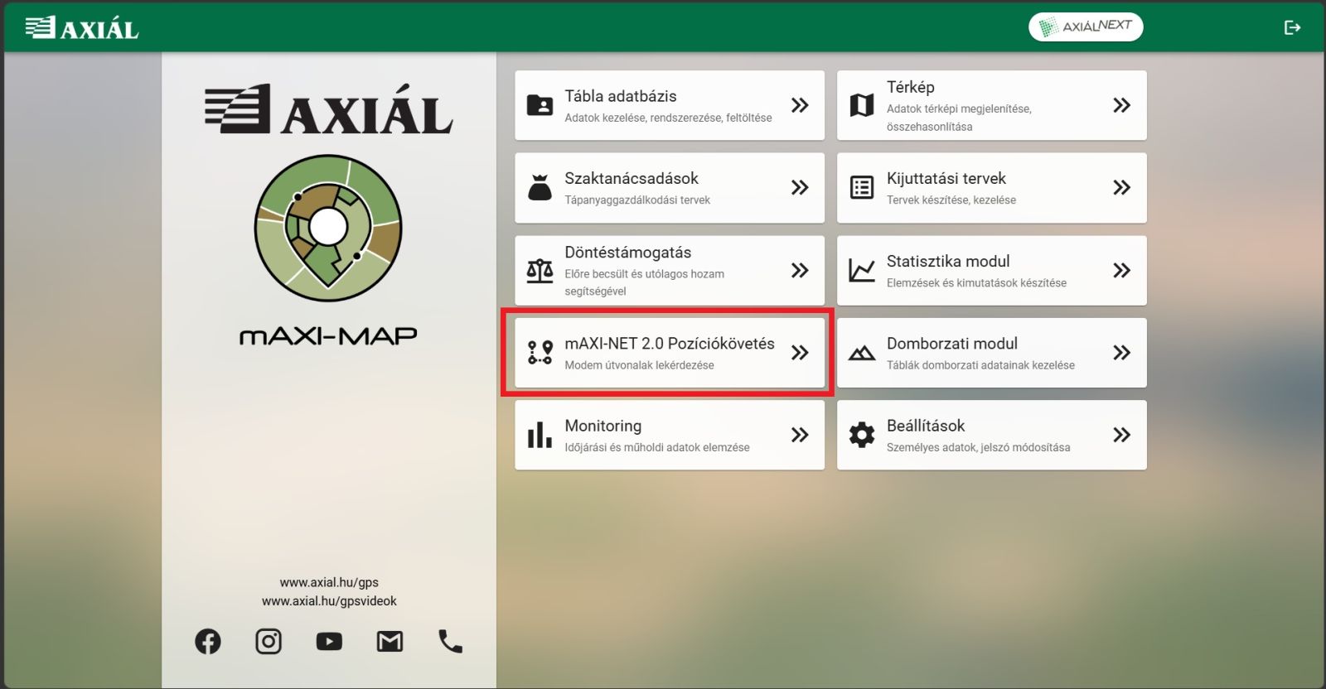
Task: Expand mAXI-NET 2.0 Pozíciókövetés via chevron
Action: point(800,353)
